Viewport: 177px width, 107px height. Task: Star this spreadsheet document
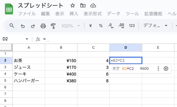(73, 5)
